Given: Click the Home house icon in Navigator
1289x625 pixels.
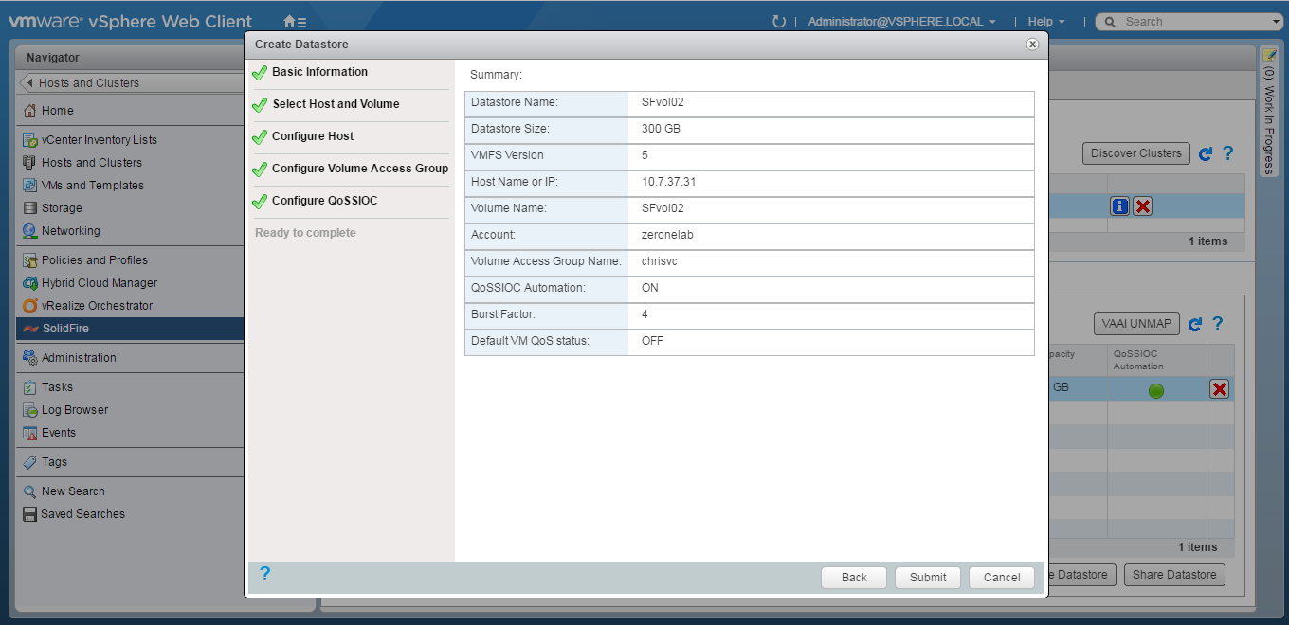Looking at the screenshot, I should click(x=30, y=111).
